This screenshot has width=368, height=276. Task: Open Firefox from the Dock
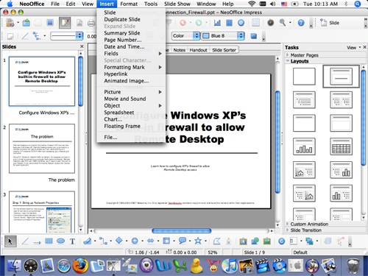click(79, 266)
